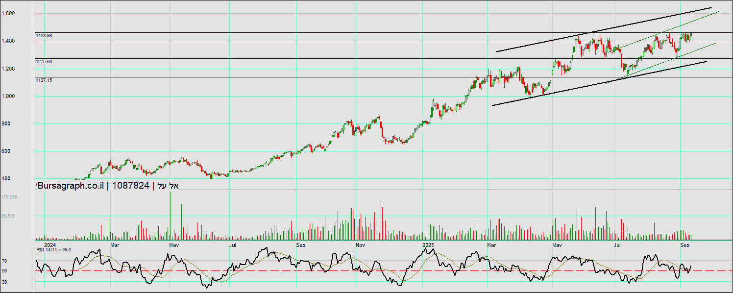Select the lower black channel trendline
Viewport: 733px width, 293px height.
coord(599,83)
